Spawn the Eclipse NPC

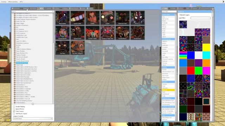point(108,18)
